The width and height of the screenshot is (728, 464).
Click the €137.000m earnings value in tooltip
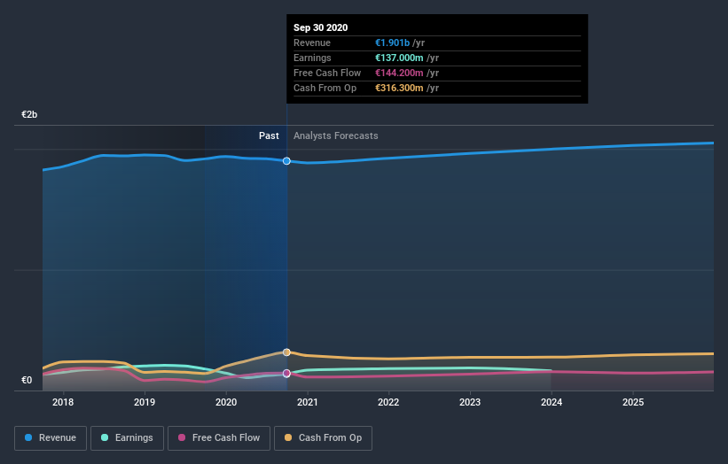tap(399, 58)
